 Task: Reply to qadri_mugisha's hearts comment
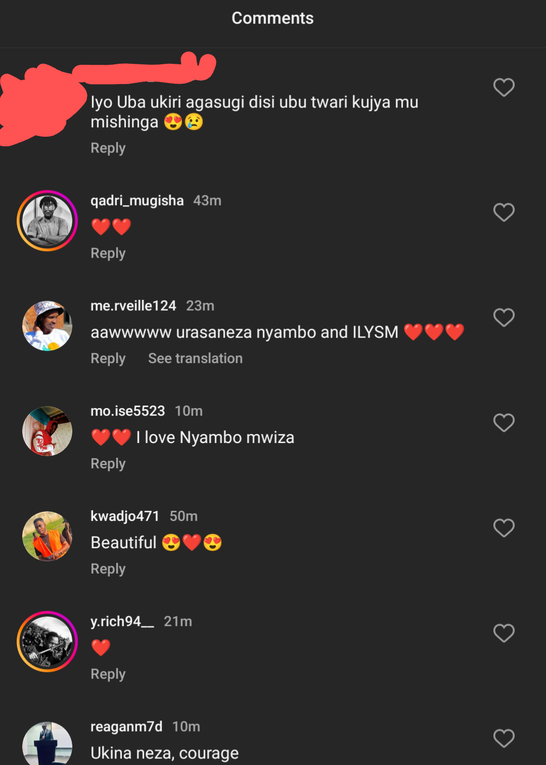(x=108, y=253)
